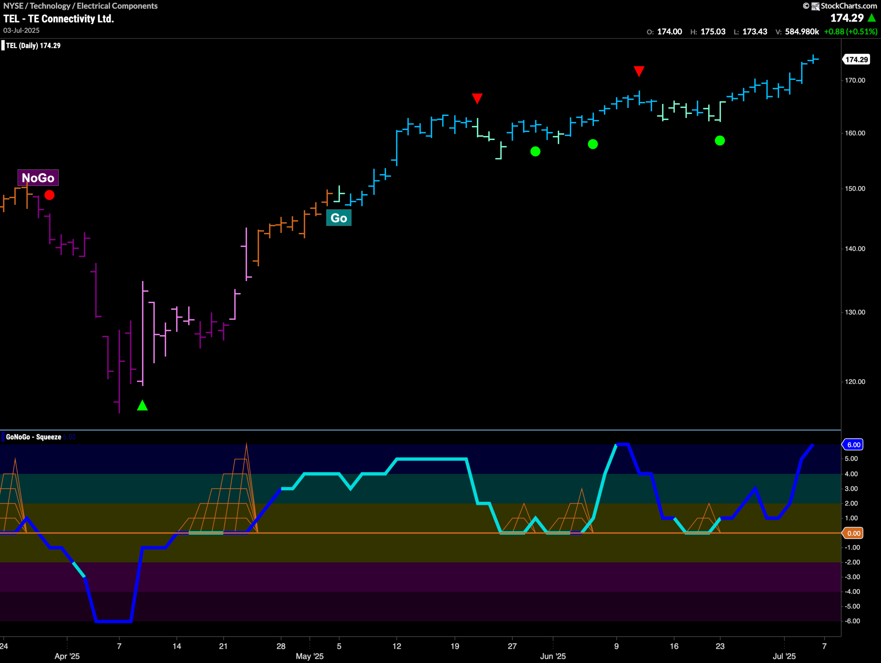Click the purple NoGo trend label

pos(38,178)
